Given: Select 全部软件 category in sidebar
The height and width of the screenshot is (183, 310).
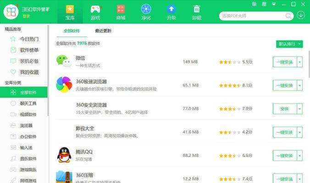Looking at the screenshot, I should (x=24, y=92).
